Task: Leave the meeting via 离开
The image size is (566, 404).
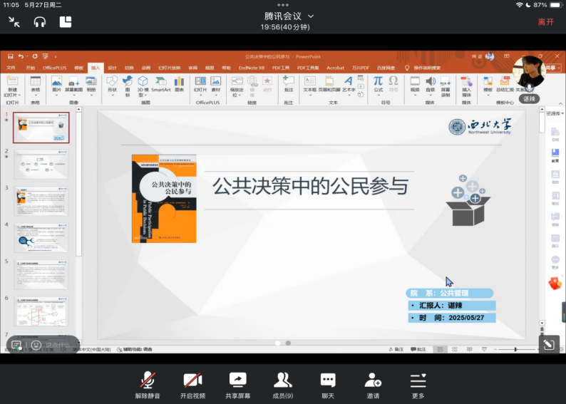Action: [x=545, y=21]
